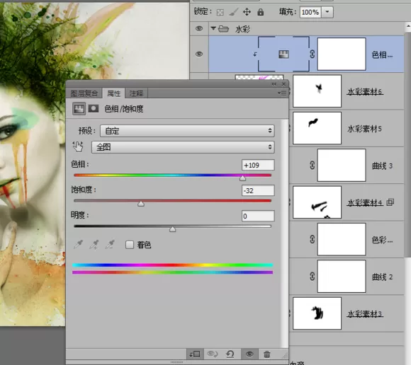Select the subtract-from-sample eyedropper

pyautogui.click(x=110, y=245)
